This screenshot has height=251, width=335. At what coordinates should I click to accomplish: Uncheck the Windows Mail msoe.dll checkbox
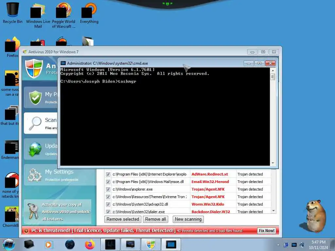click(x=108, y=182)
